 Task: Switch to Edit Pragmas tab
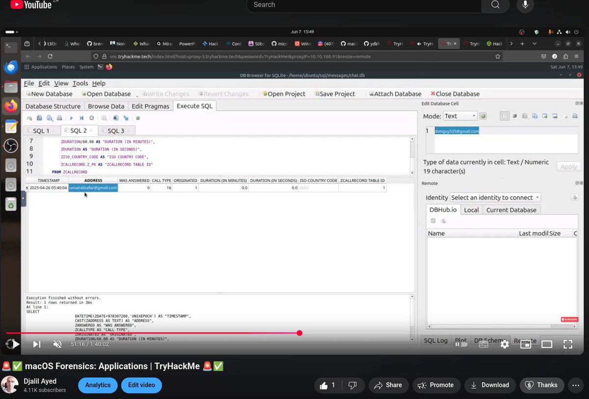pos(150,106)
